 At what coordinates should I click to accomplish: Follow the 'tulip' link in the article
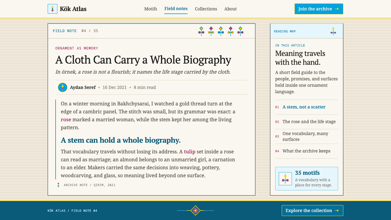coord(190,152)
